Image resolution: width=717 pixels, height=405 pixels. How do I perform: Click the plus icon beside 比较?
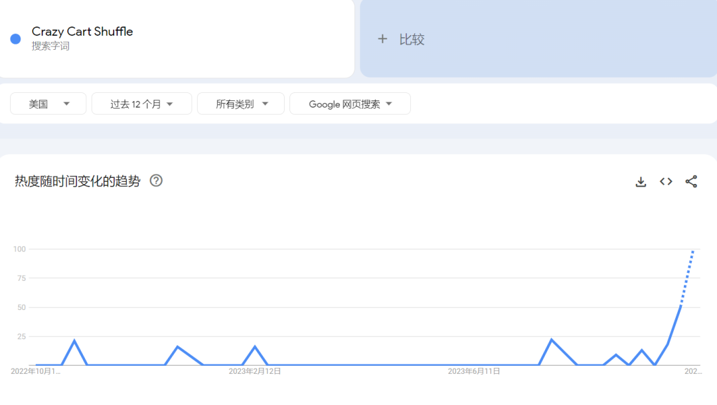[x=382, y=39]
